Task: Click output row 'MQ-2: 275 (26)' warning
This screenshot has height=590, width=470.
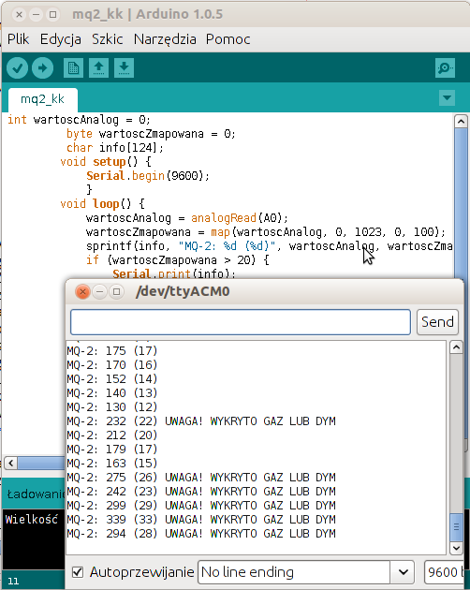Action: tap(201, 478)
